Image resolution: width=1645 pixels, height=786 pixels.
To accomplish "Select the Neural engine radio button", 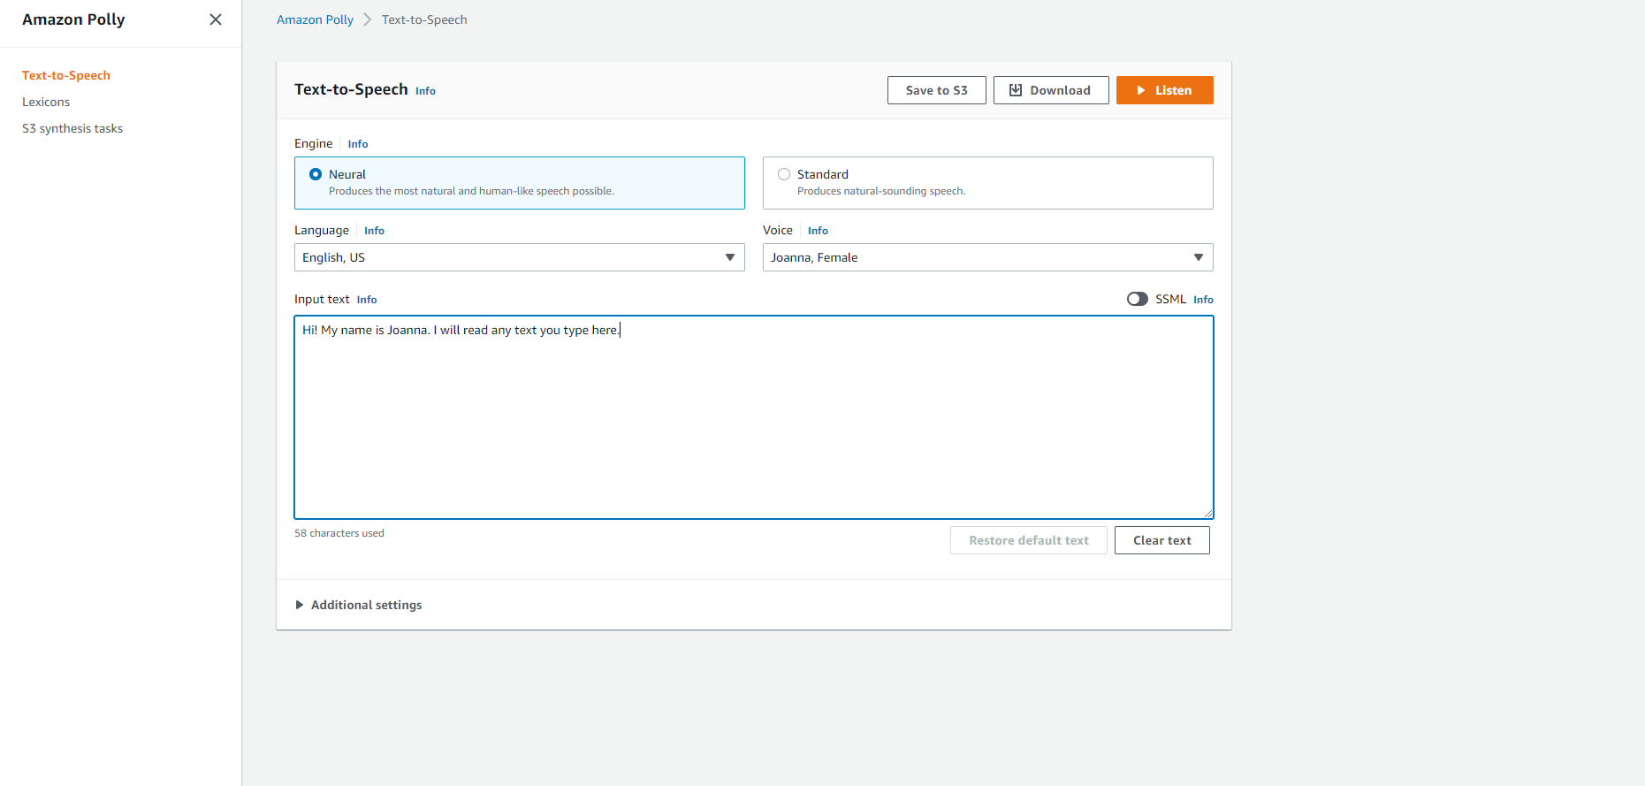I will click(316, 174).
